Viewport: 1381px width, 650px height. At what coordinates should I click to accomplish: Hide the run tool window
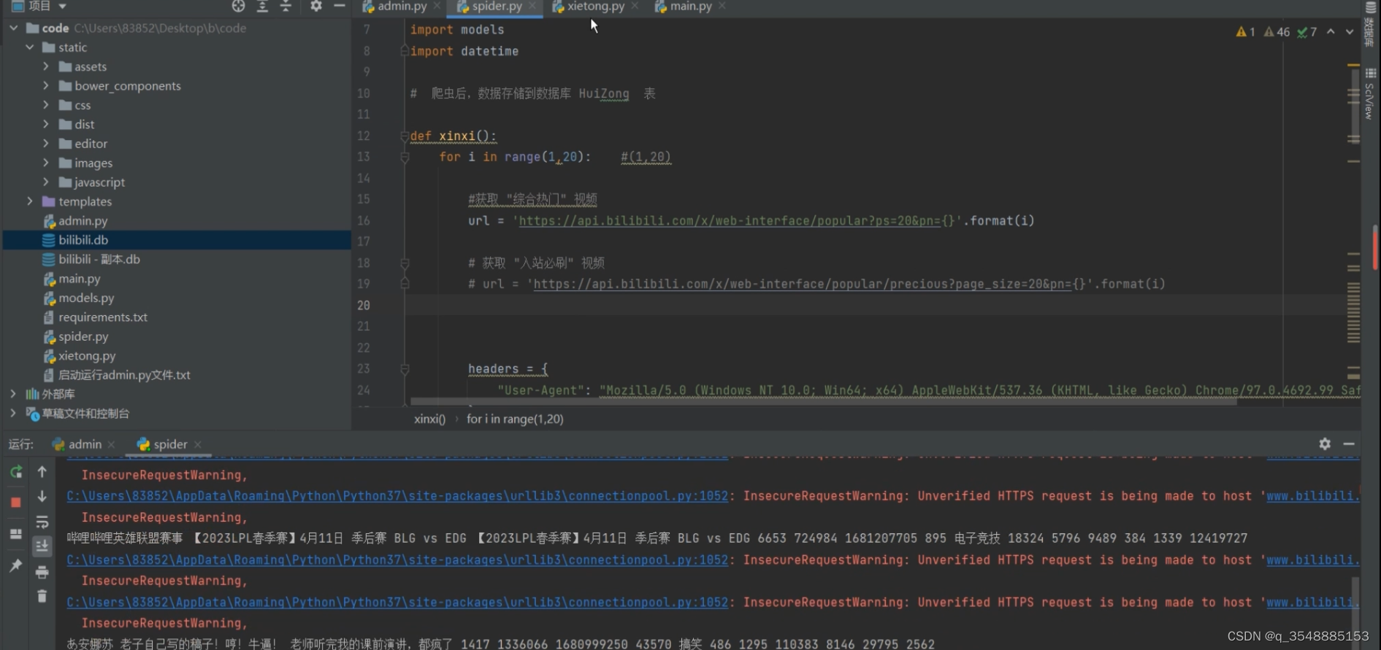click(1349, 444)
